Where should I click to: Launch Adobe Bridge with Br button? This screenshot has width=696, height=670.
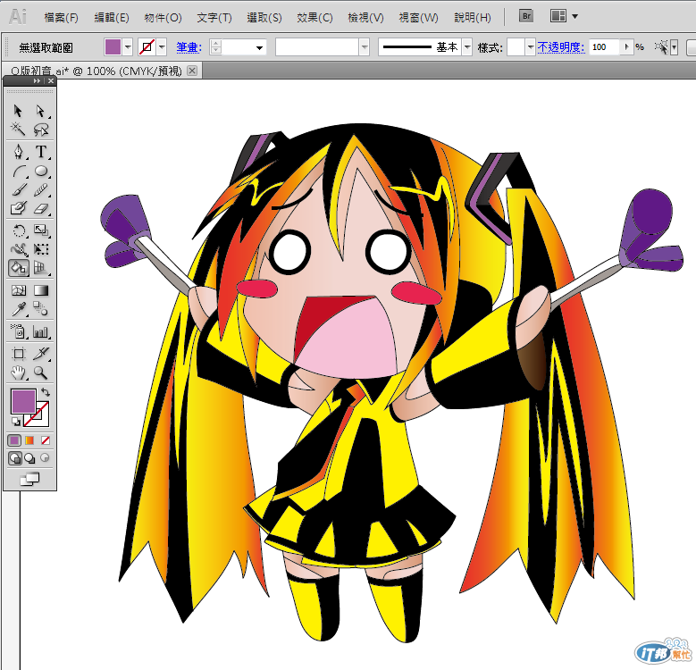526,16
